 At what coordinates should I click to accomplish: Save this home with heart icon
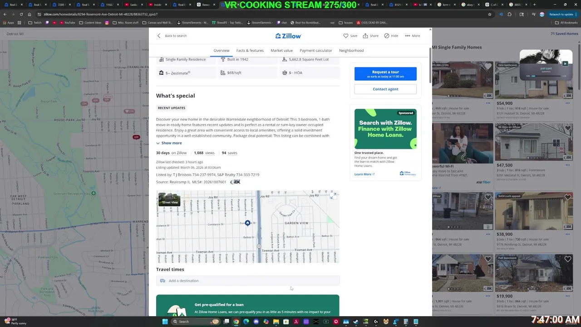point(350,36)
